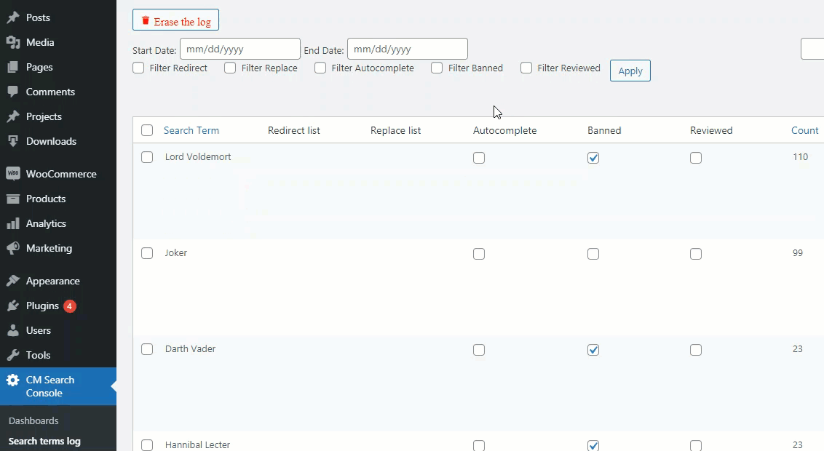824x451 pixels.
Task: Click the Darth Vader search term
Action: pyautogui.click(x=190, y=348)
